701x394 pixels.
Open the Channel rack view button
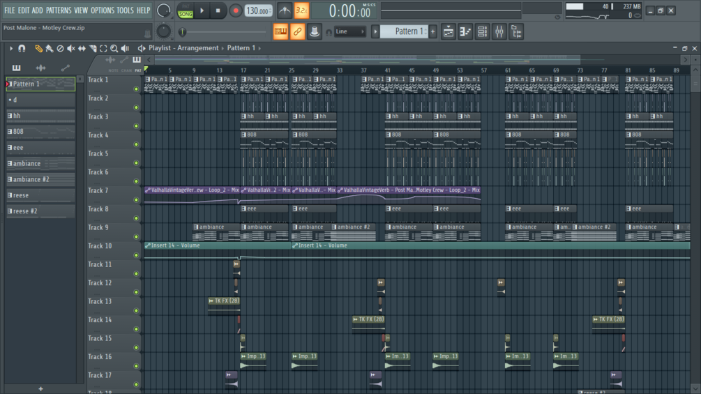482,31
